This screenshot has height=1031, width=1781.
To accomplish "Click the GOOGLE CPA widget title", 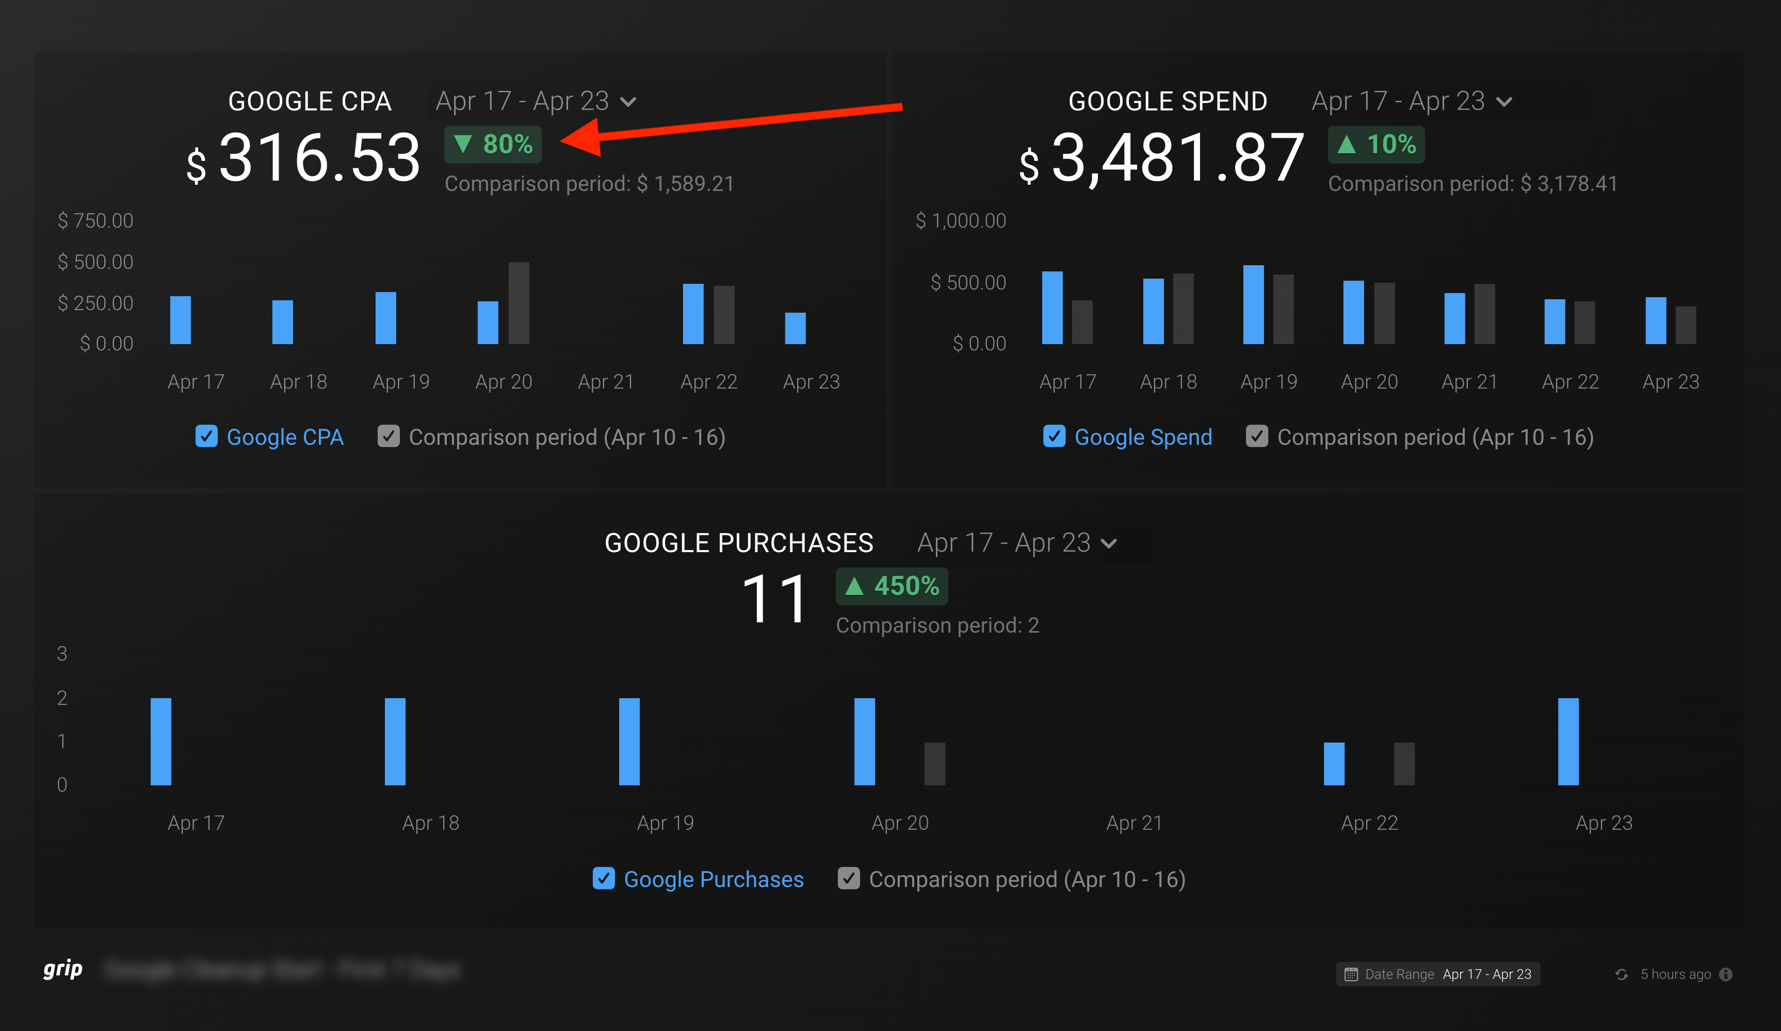I will pos(310,101).
